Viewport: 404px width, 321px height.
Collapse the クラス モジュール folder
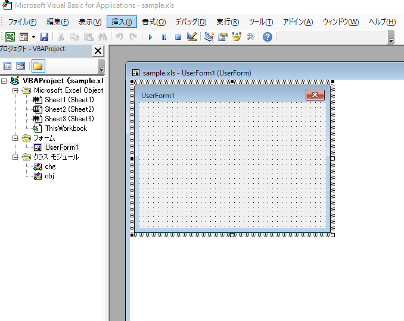coord(15,158)
